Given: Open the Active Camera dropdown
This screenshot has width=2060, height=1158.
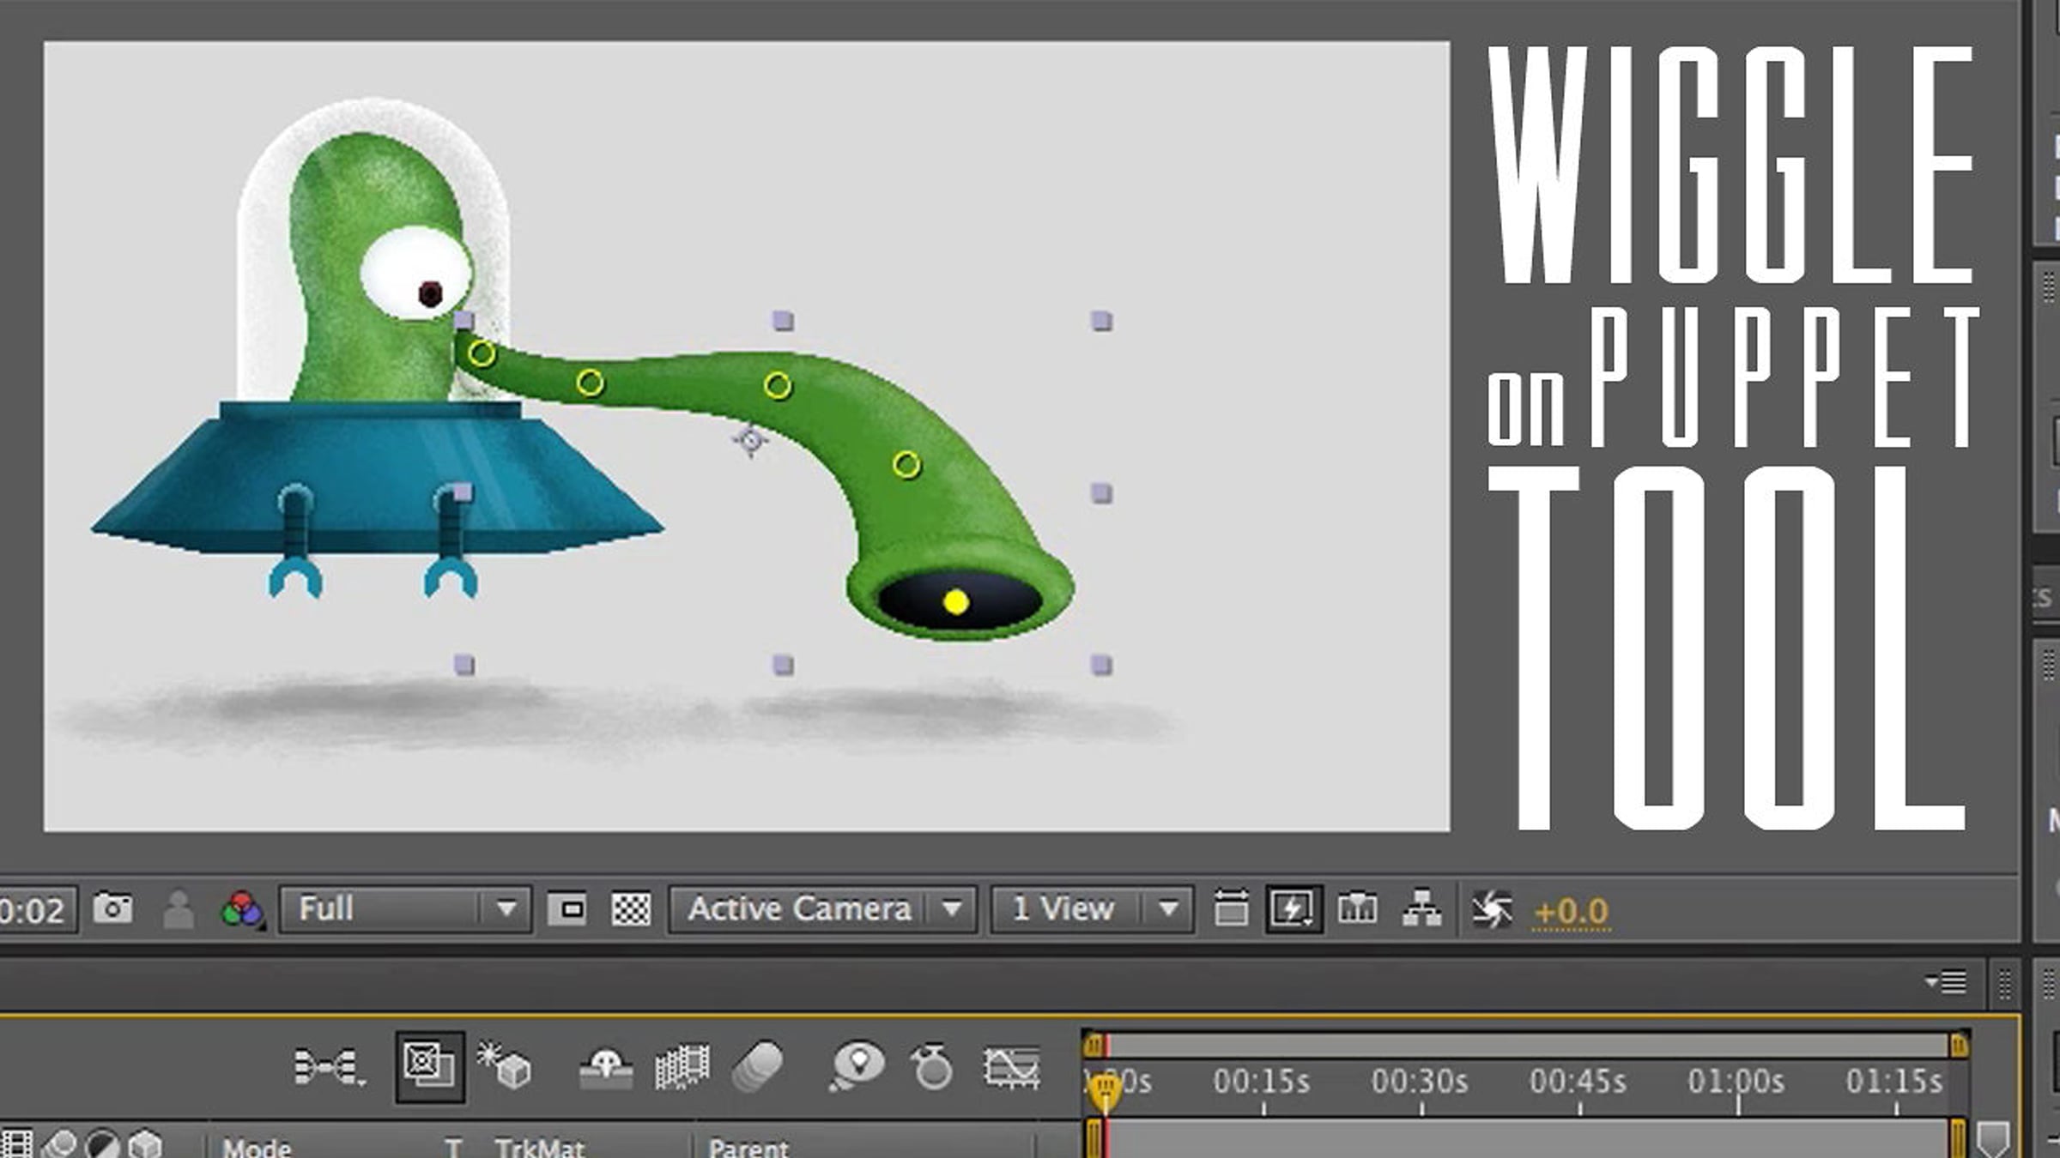Looking at the screenshot, I should click(822, 909).
